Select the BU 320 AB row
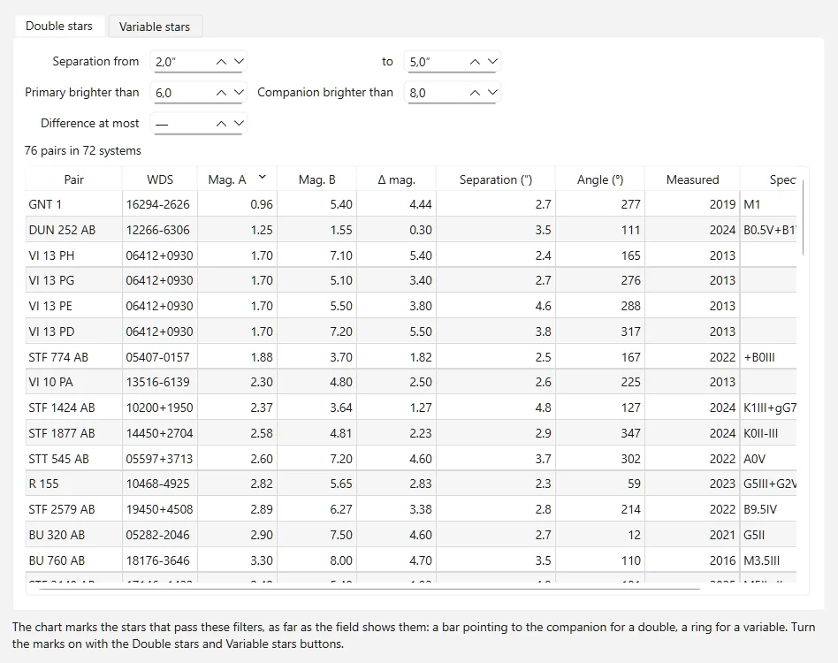Screen dimensions: 838x663 411,535
